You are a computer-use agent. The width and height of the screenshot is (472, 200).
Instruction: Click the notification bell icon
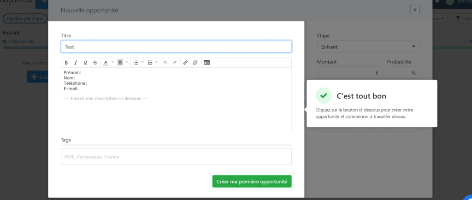coord(437,1)
